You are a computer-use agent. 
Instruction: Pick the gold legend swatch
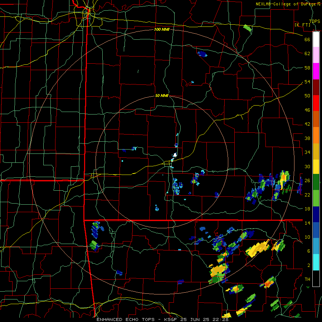[316, 151]
